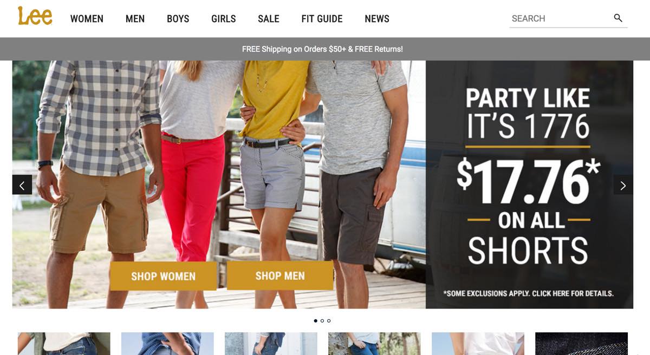Viewport: 650px width, 355px height.
Task: Select the second carousel dot
Action: (322, 321)
